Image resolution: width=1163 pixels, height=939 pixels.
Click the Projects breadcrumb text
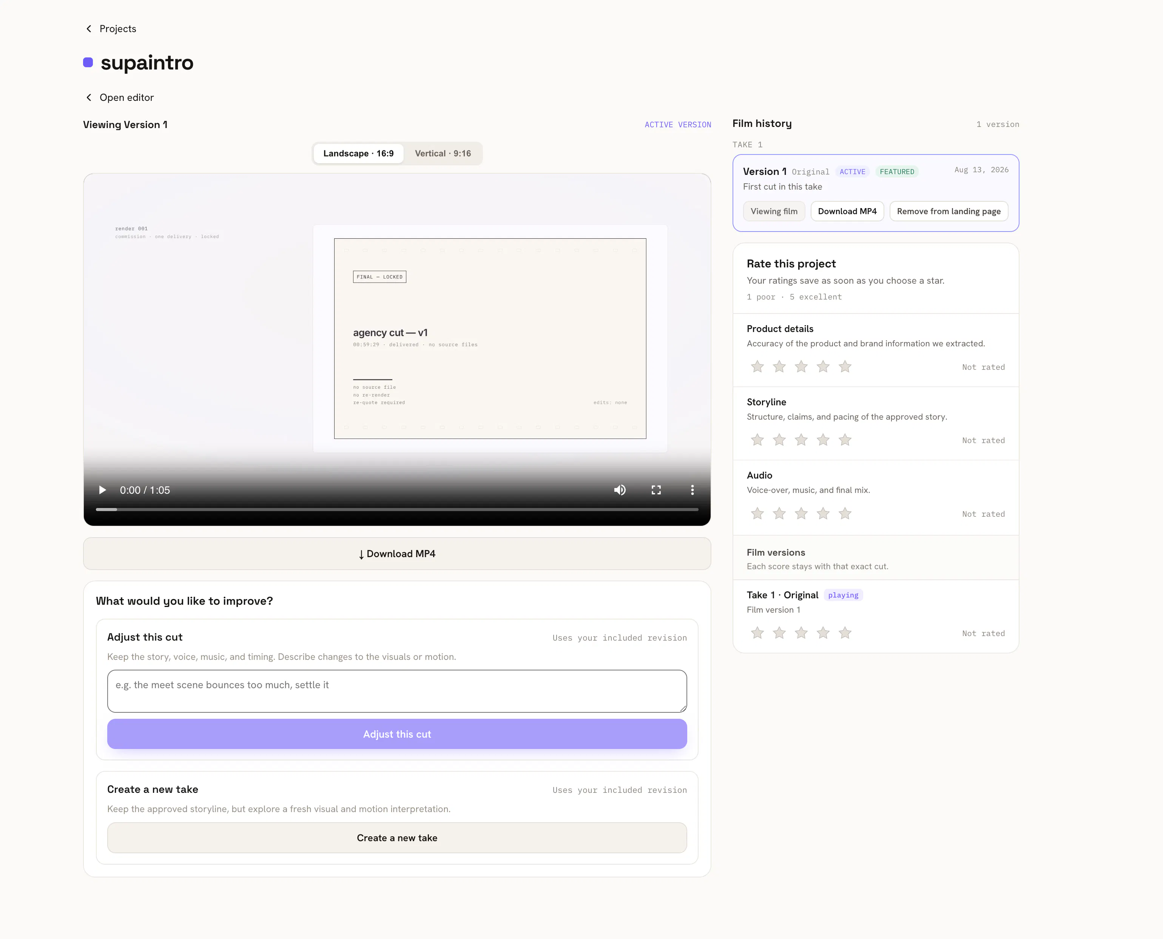click(118, 29)
